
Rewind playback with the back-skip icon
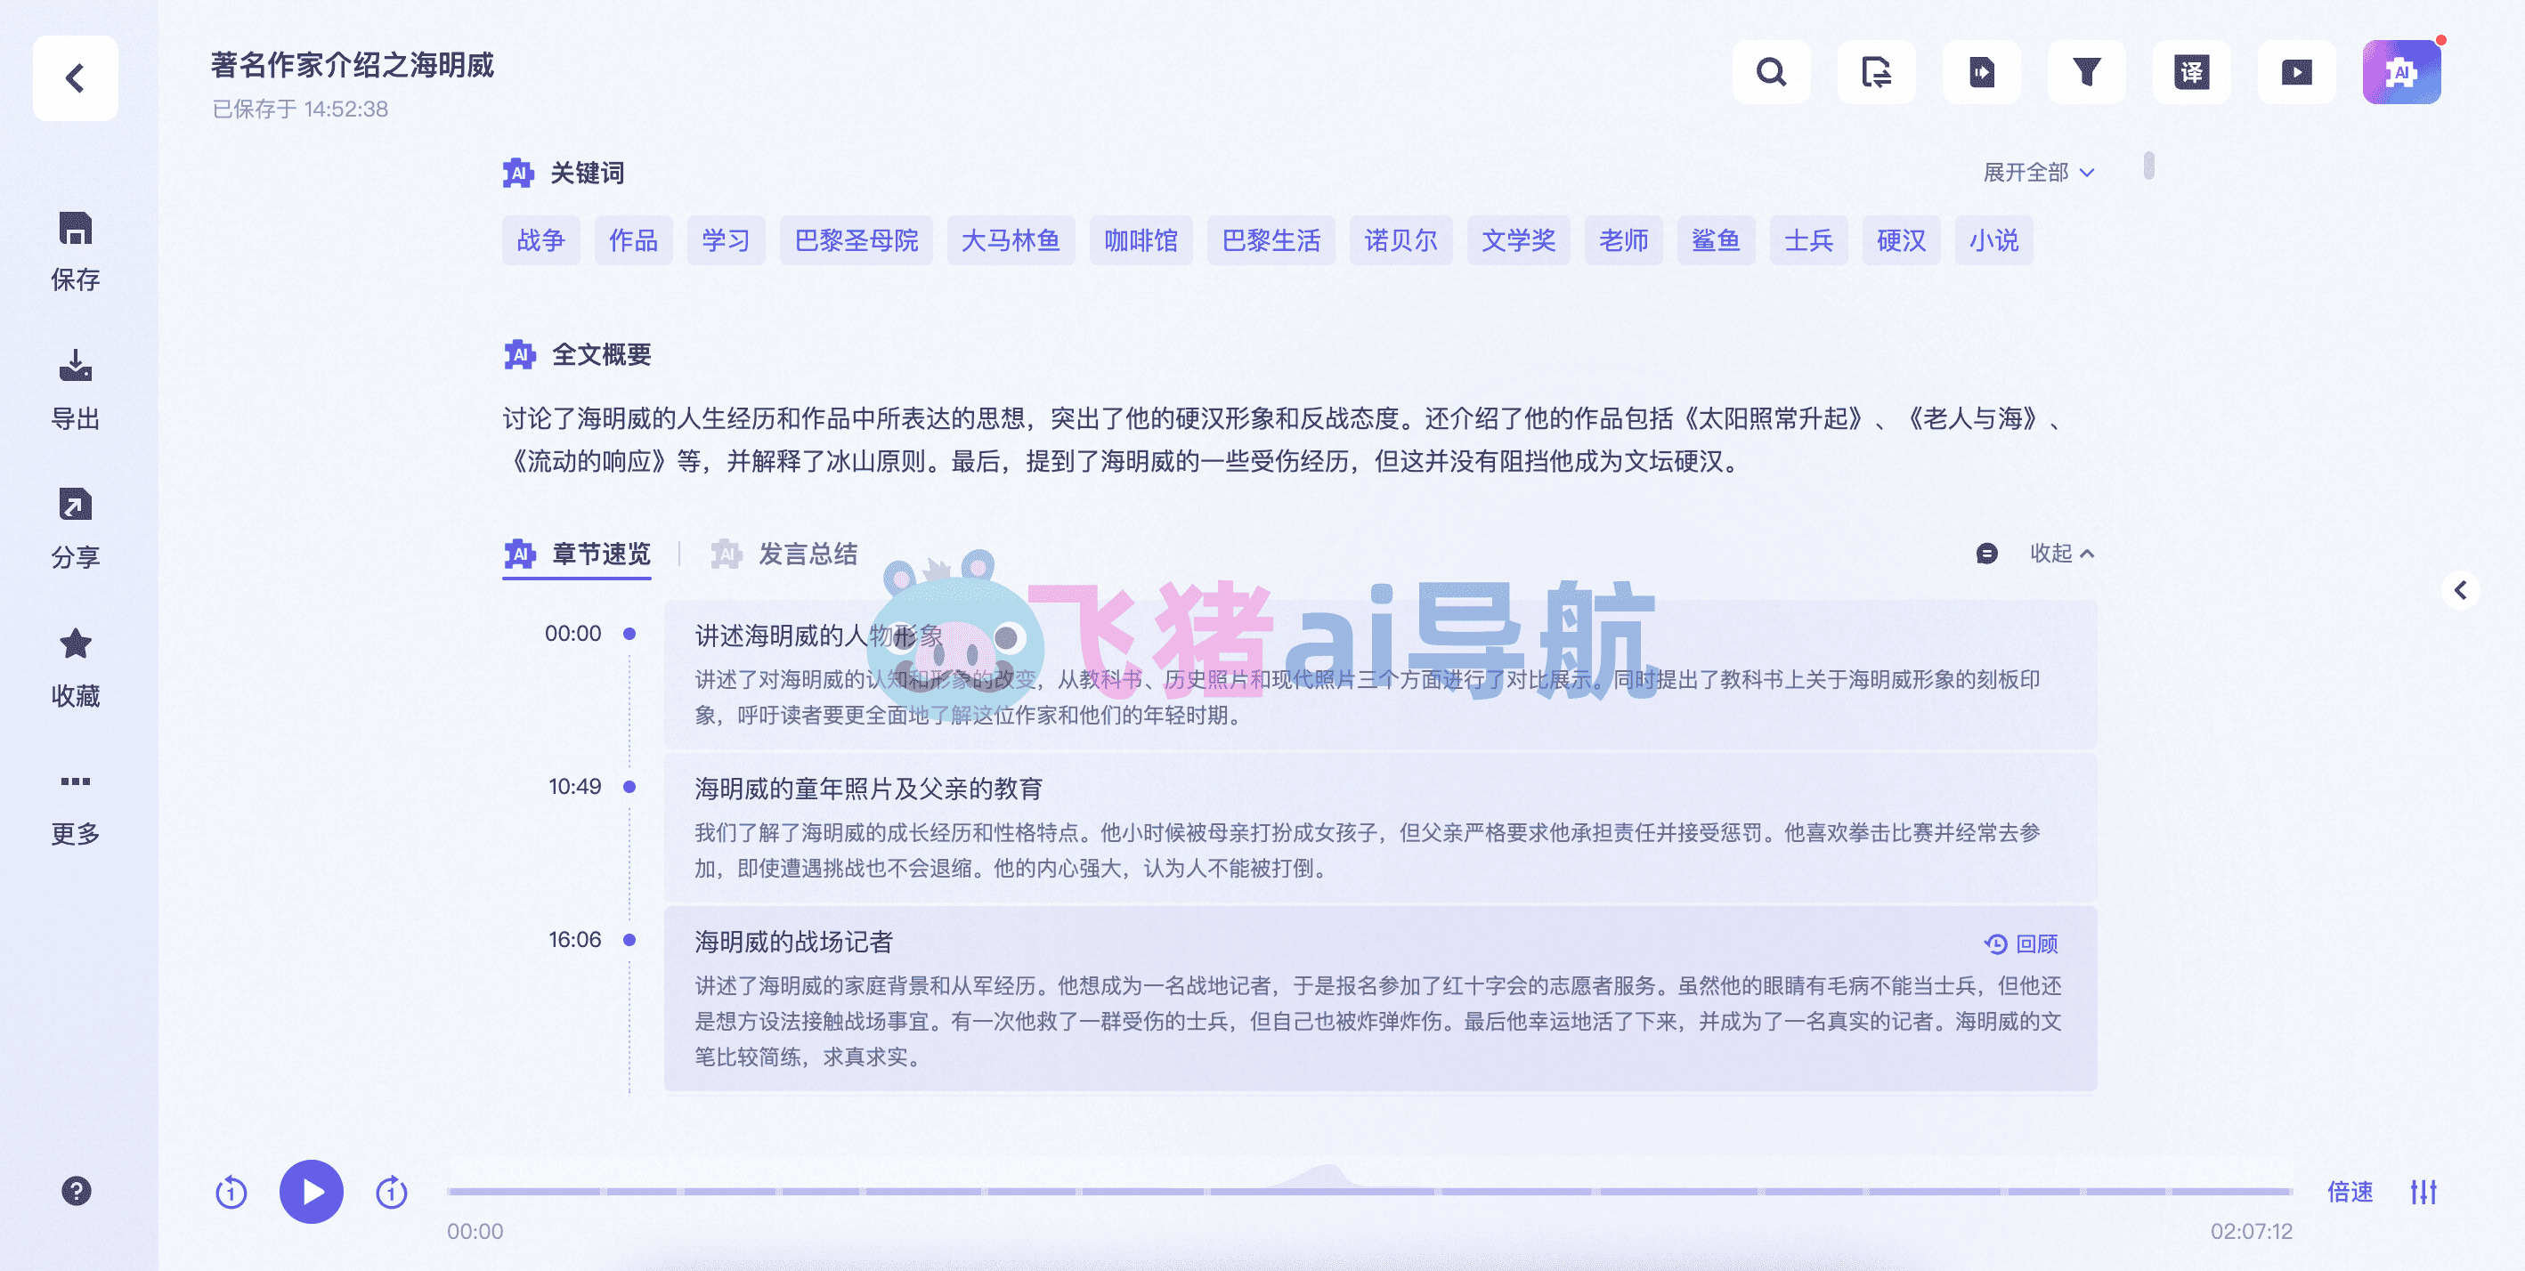231,1192
